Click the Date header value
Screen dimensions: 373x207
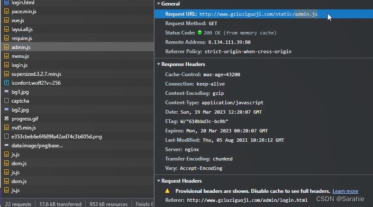[x=221, y=112]
